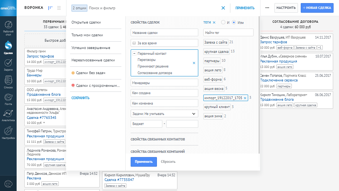Collapse the Первичный контакт stage list
Image resolution: width=339 pixels, height=191 pixels.
(134, 53)
